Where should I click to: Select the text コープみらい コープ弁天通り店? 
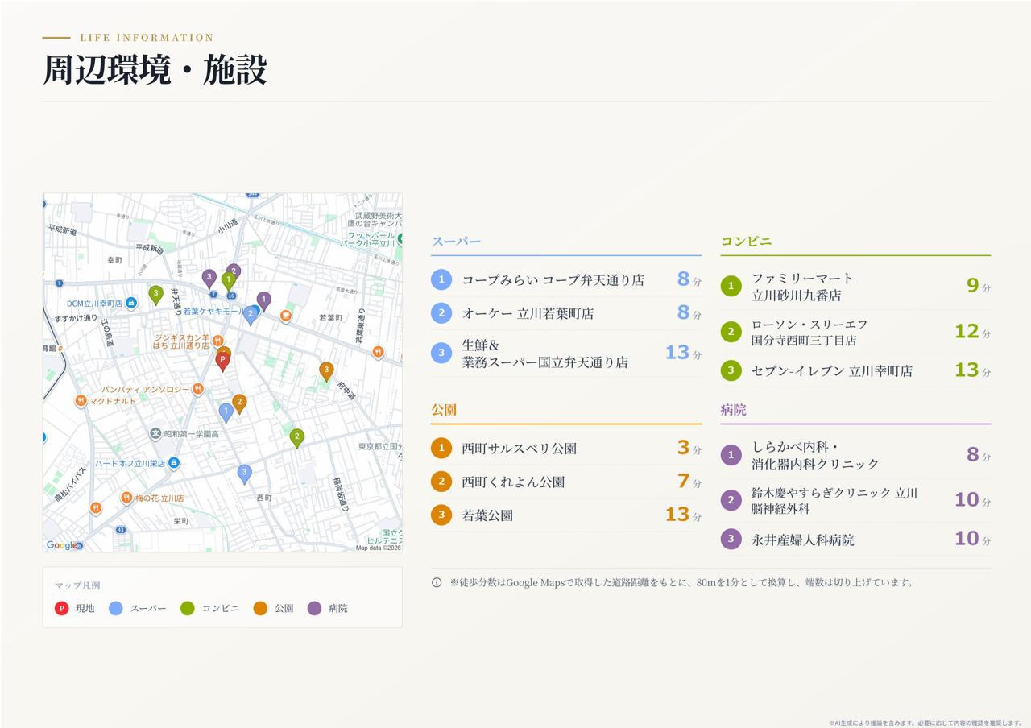[x=553, y=279]
